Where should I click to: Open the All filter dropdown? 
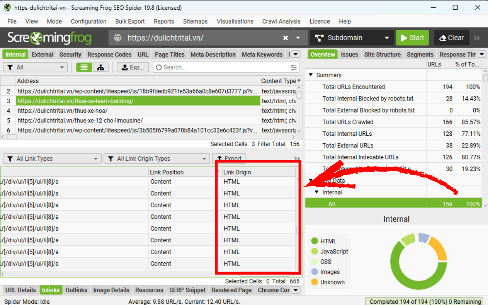coord(35,68)
